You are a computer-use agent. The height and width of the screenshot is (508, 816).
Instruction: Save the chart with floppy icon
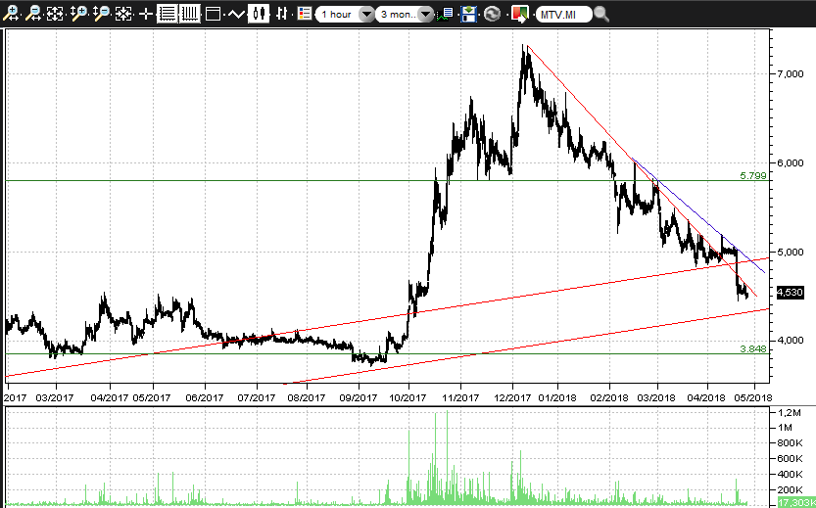coord(469,14)
